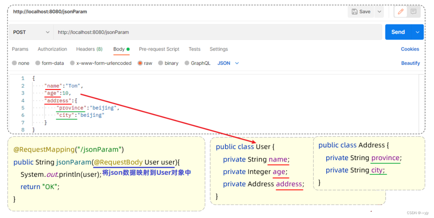
Task: Open the POST method dropdown
Action: pos(31,32)
